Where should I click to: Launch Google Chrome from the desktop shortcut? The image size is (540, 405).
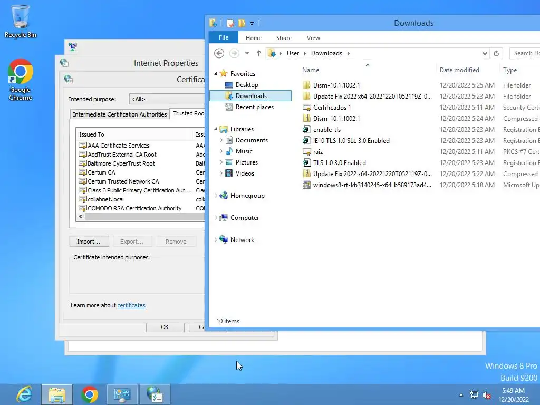coord(21,80)
